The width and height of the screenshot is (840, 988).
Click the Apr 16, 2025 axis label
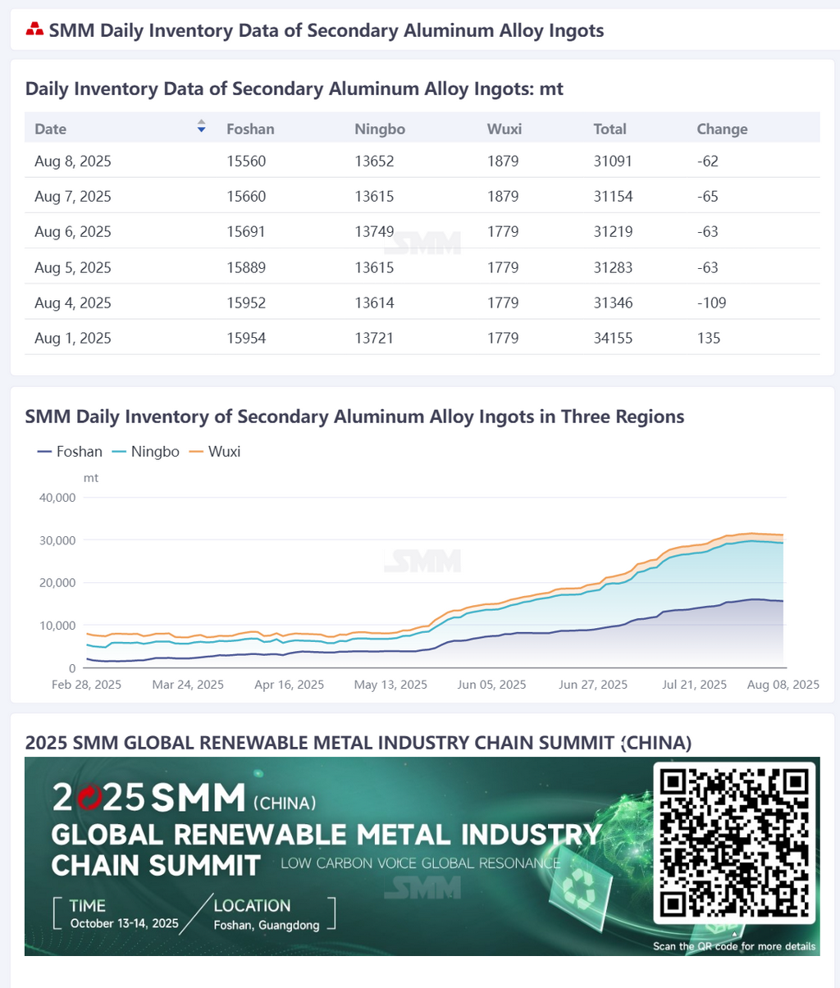289,685
